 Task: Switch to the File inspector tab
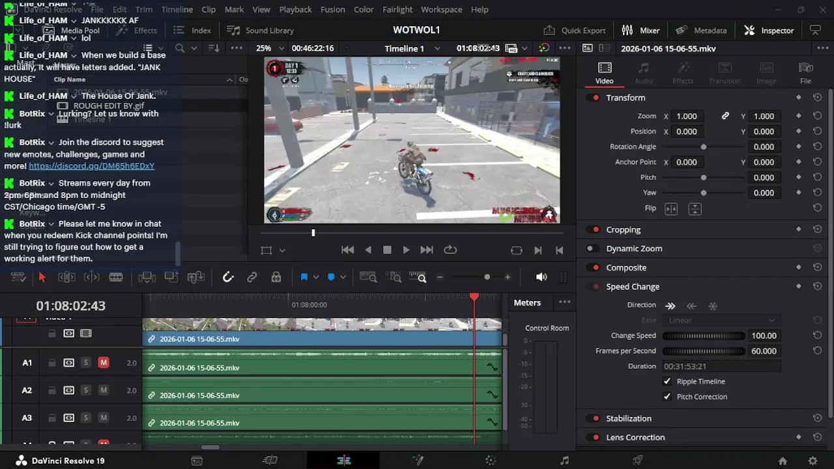point(805,73)
